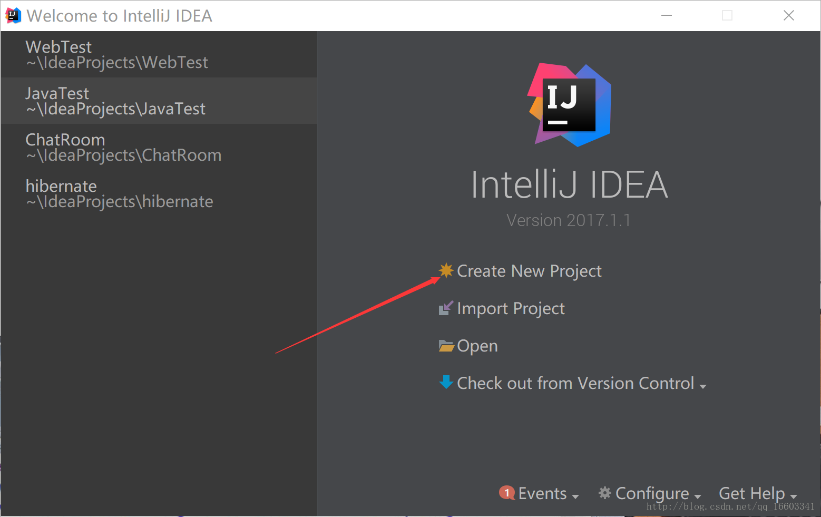Click the Configure gear icon
The height and width of the screenshot is (517, 821).
tap(605, 493)
